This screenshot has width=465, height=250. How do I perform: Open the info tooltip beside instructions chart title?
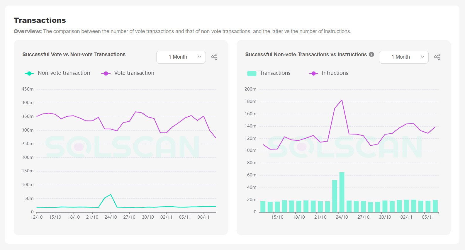pos(371,54)
